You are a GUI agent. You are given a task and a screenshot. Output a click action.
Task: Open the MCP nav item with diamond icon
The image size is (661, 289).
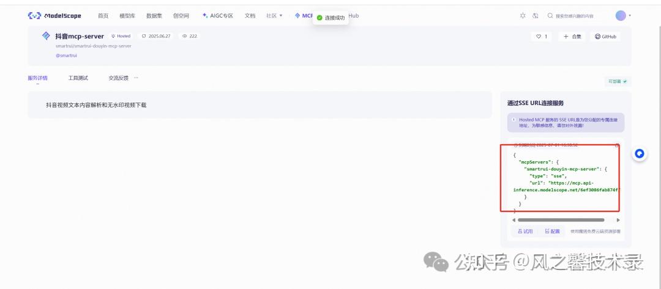[x=304, y=16]
